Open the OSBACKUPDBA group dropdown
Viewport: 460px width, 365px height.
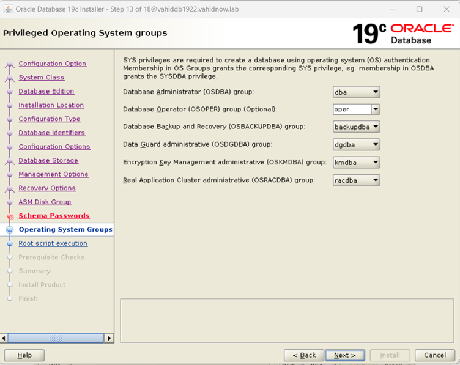tap(357, 127)
